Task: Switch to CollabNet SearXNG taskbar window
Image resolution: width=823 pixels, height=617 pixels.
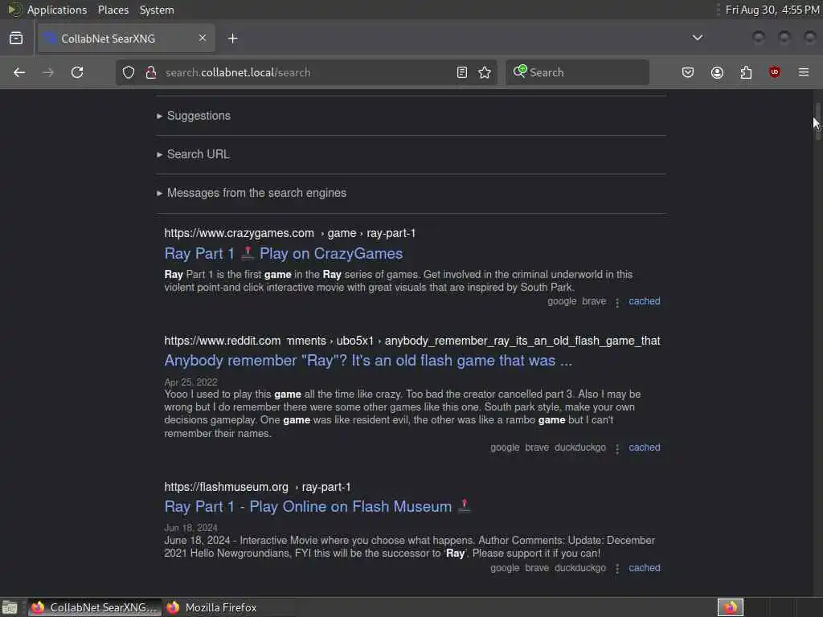Action: (x=95, y=607)
